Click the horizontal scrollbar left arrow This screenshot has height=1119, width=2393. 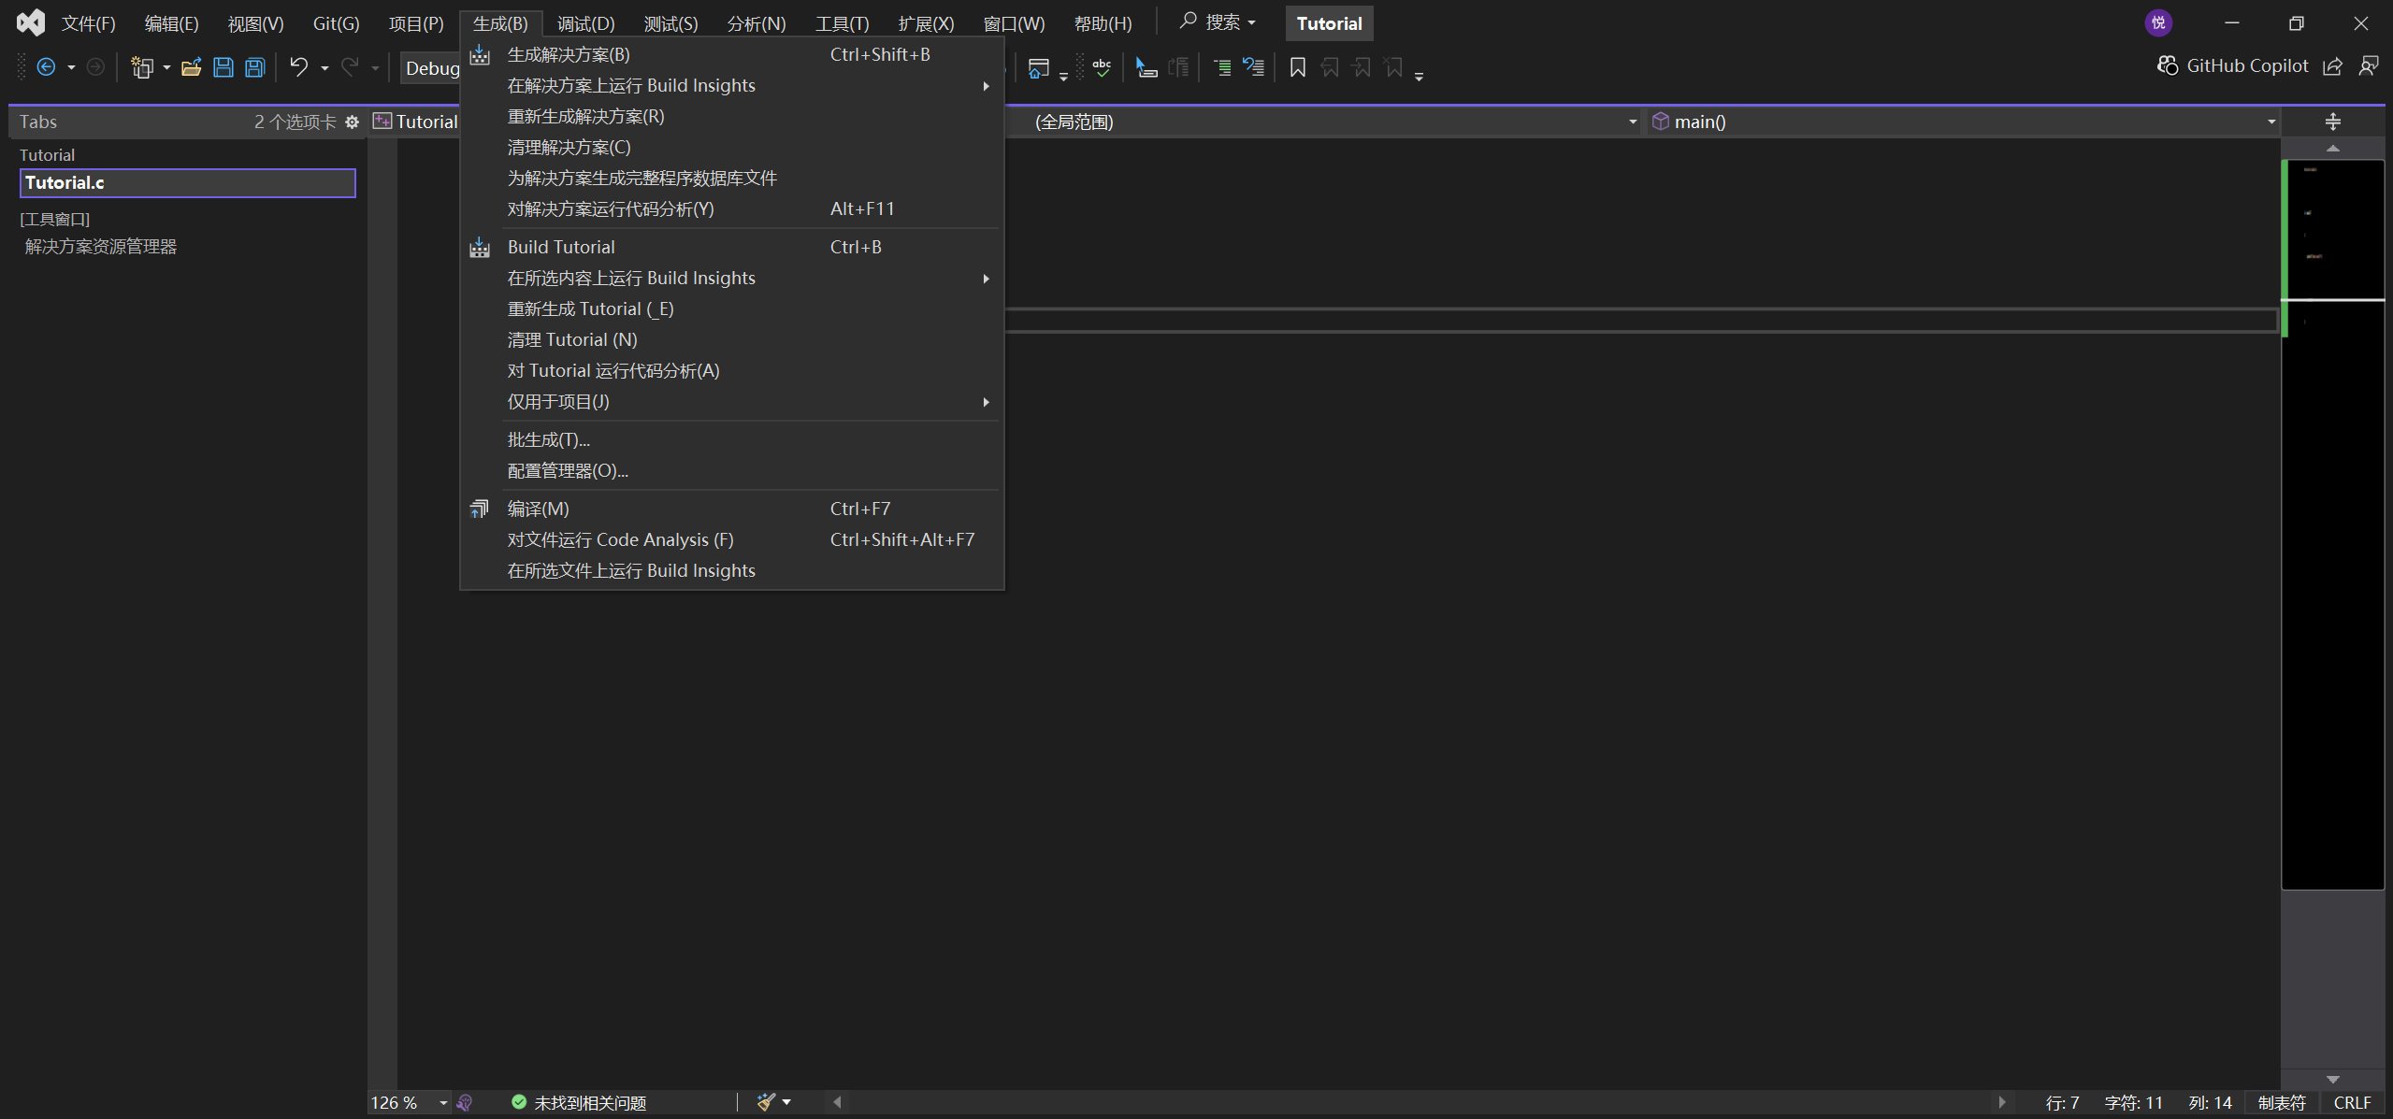(x=837, y=1103)
